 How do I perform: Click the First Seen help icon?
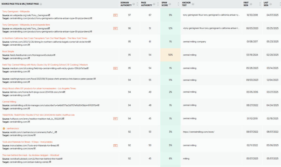[x=251, y=4]
